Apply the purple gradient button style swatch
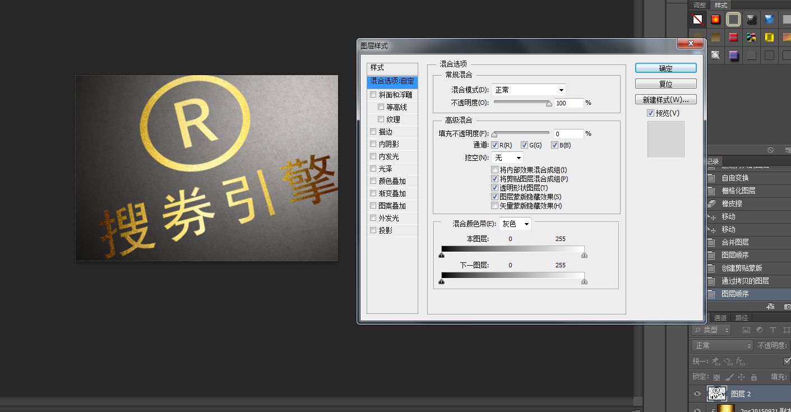This screenshot has width=791, height=412. click(x=733, y=55)
